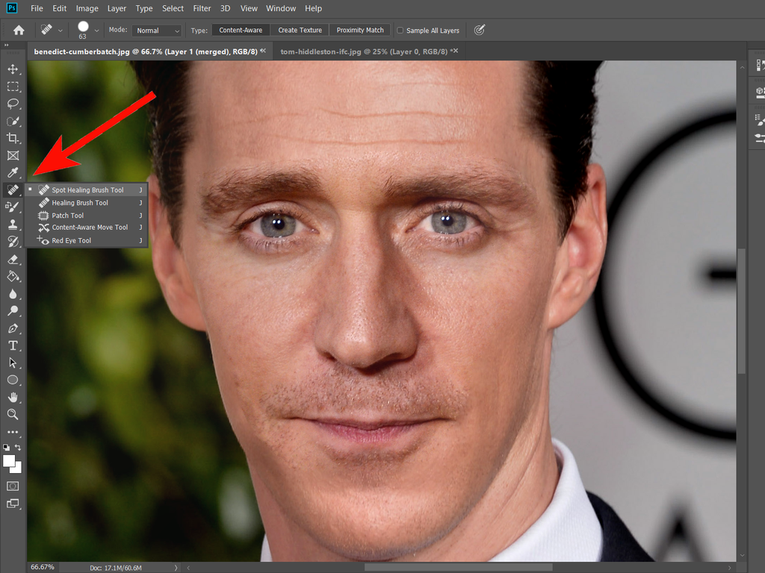
Task: Select the Zoom tool
Action: click(13, 415)
